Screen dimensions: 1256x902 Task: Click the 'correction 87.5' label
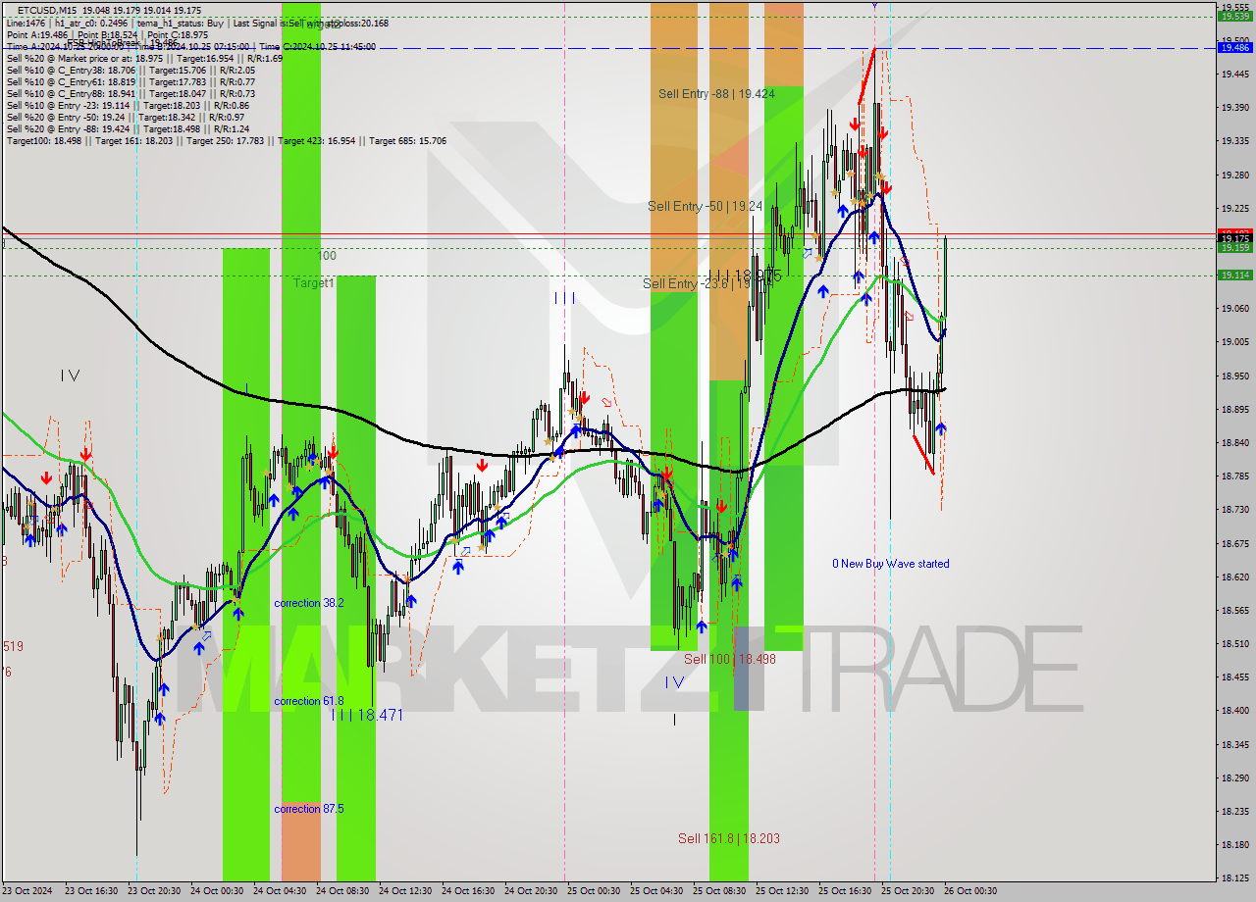pyautogui.click(x=309, y=809)
